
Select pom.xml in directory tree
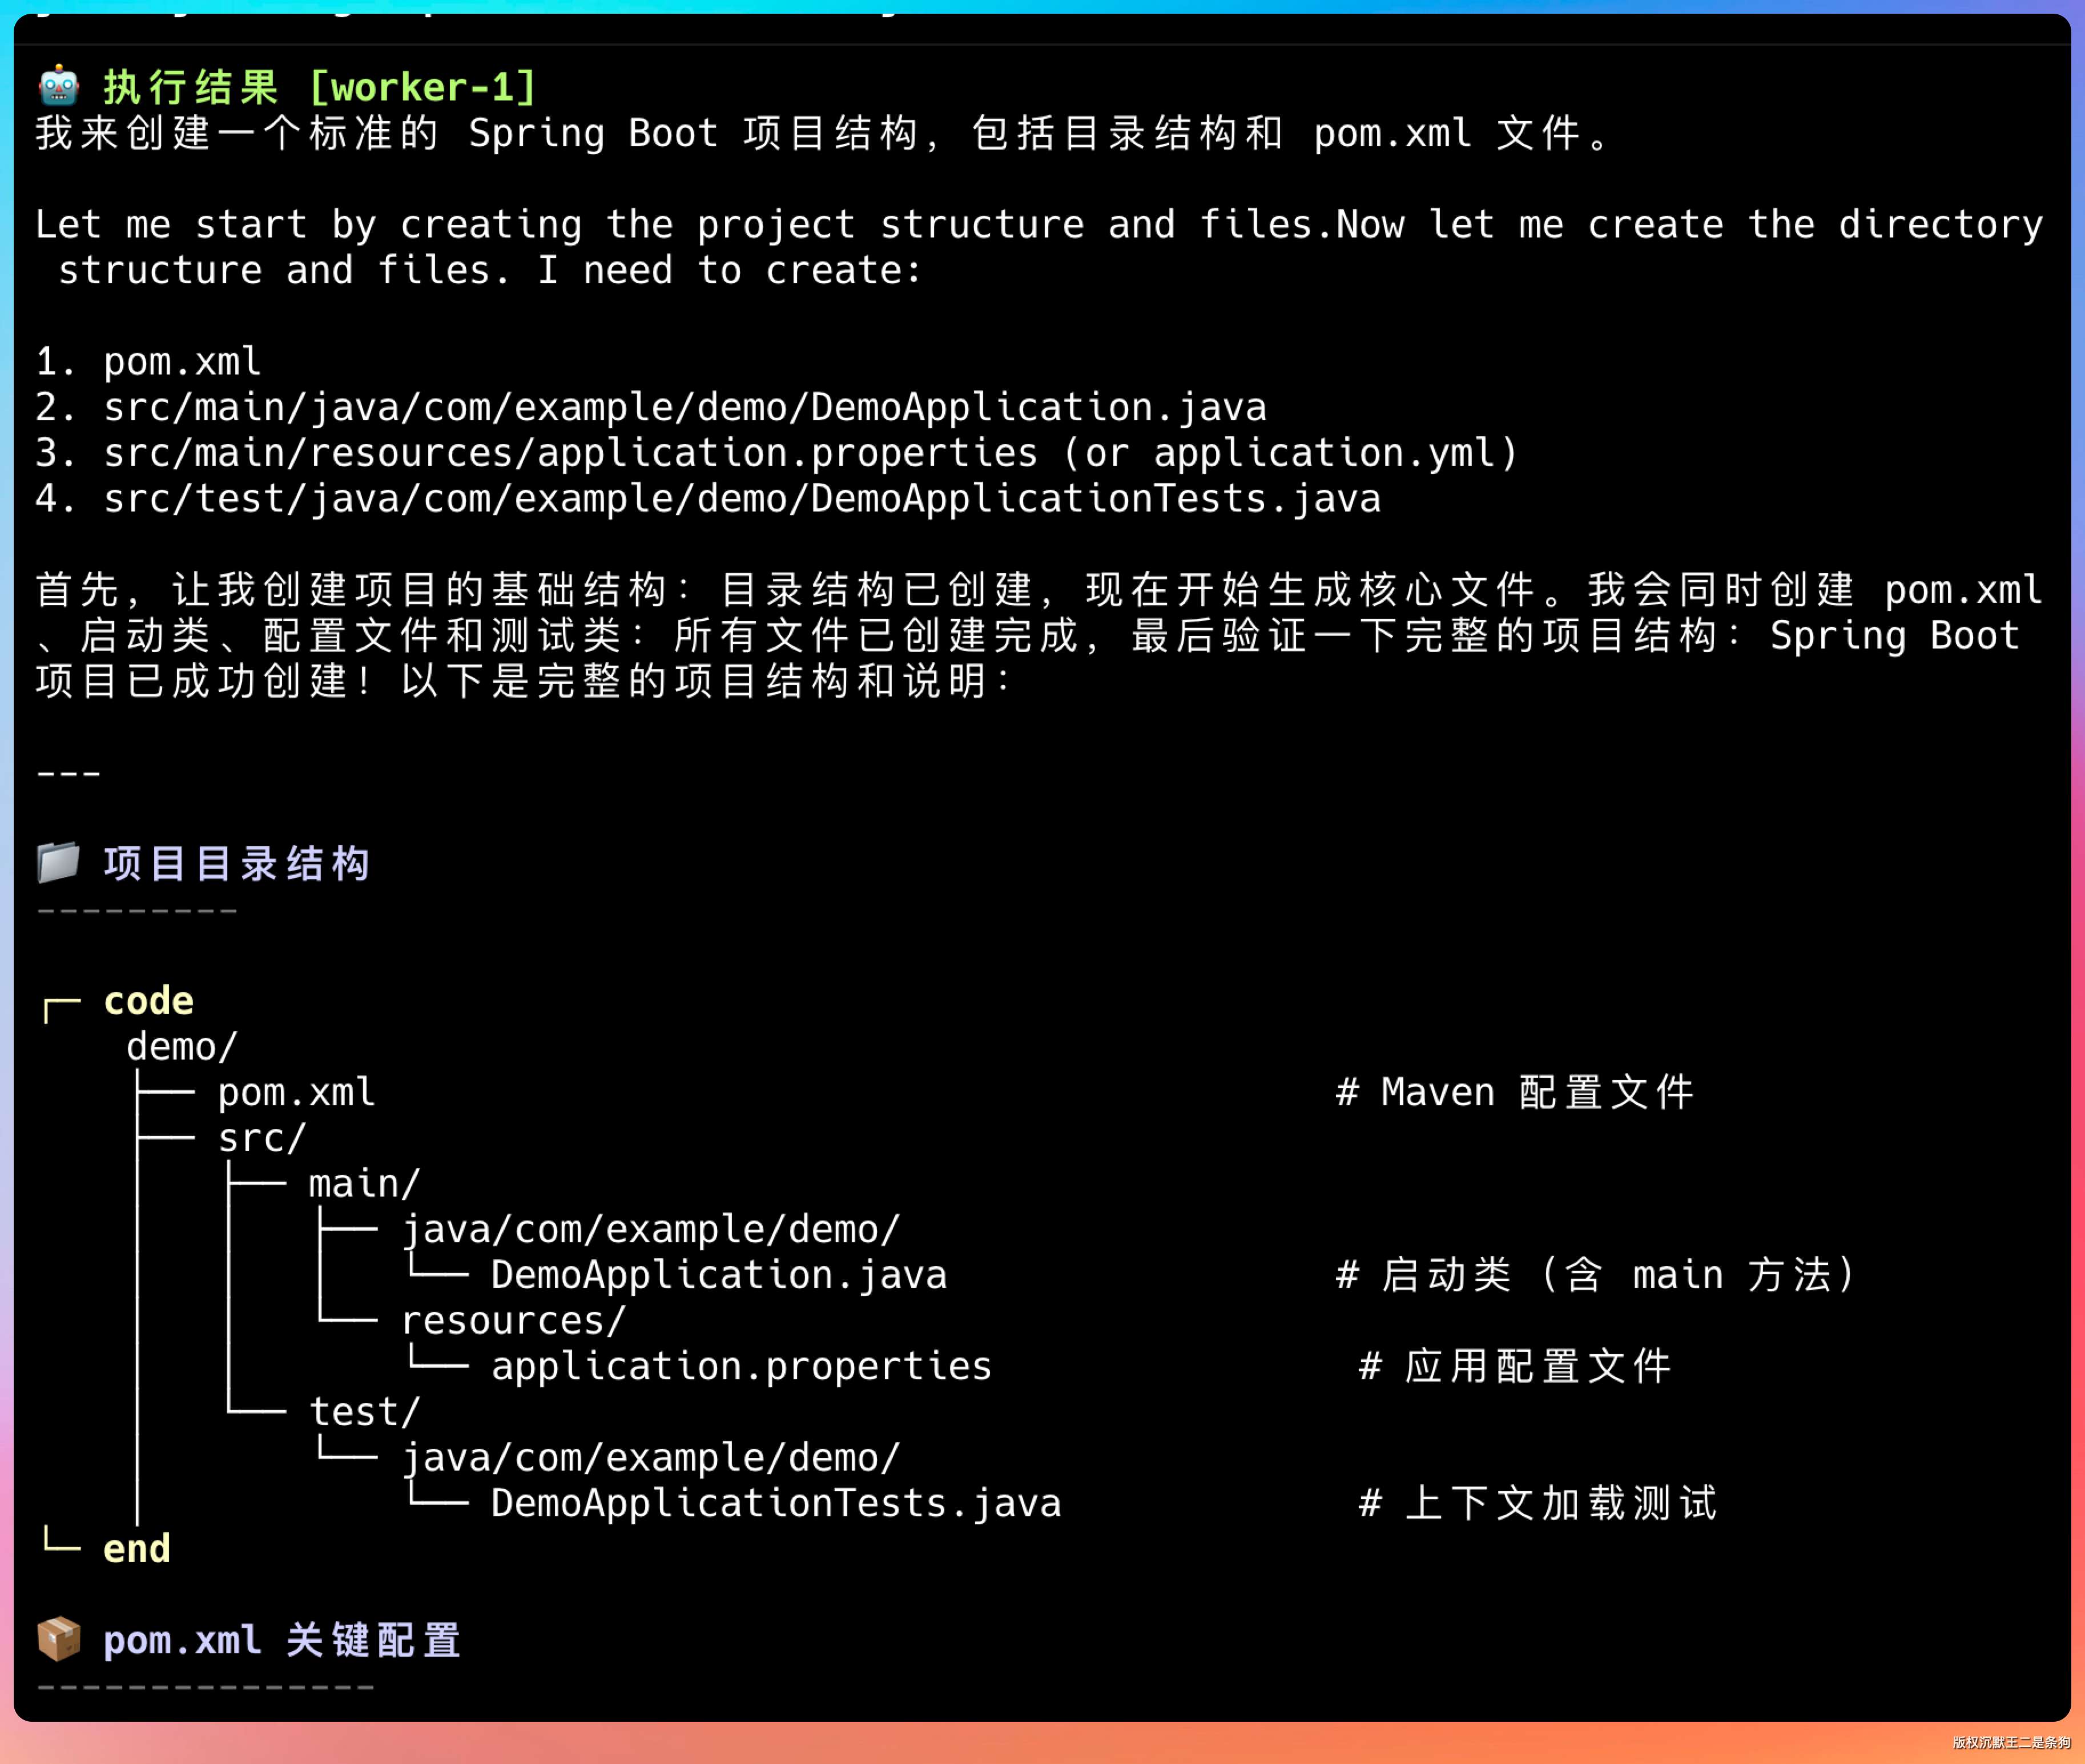point(296,1092)
